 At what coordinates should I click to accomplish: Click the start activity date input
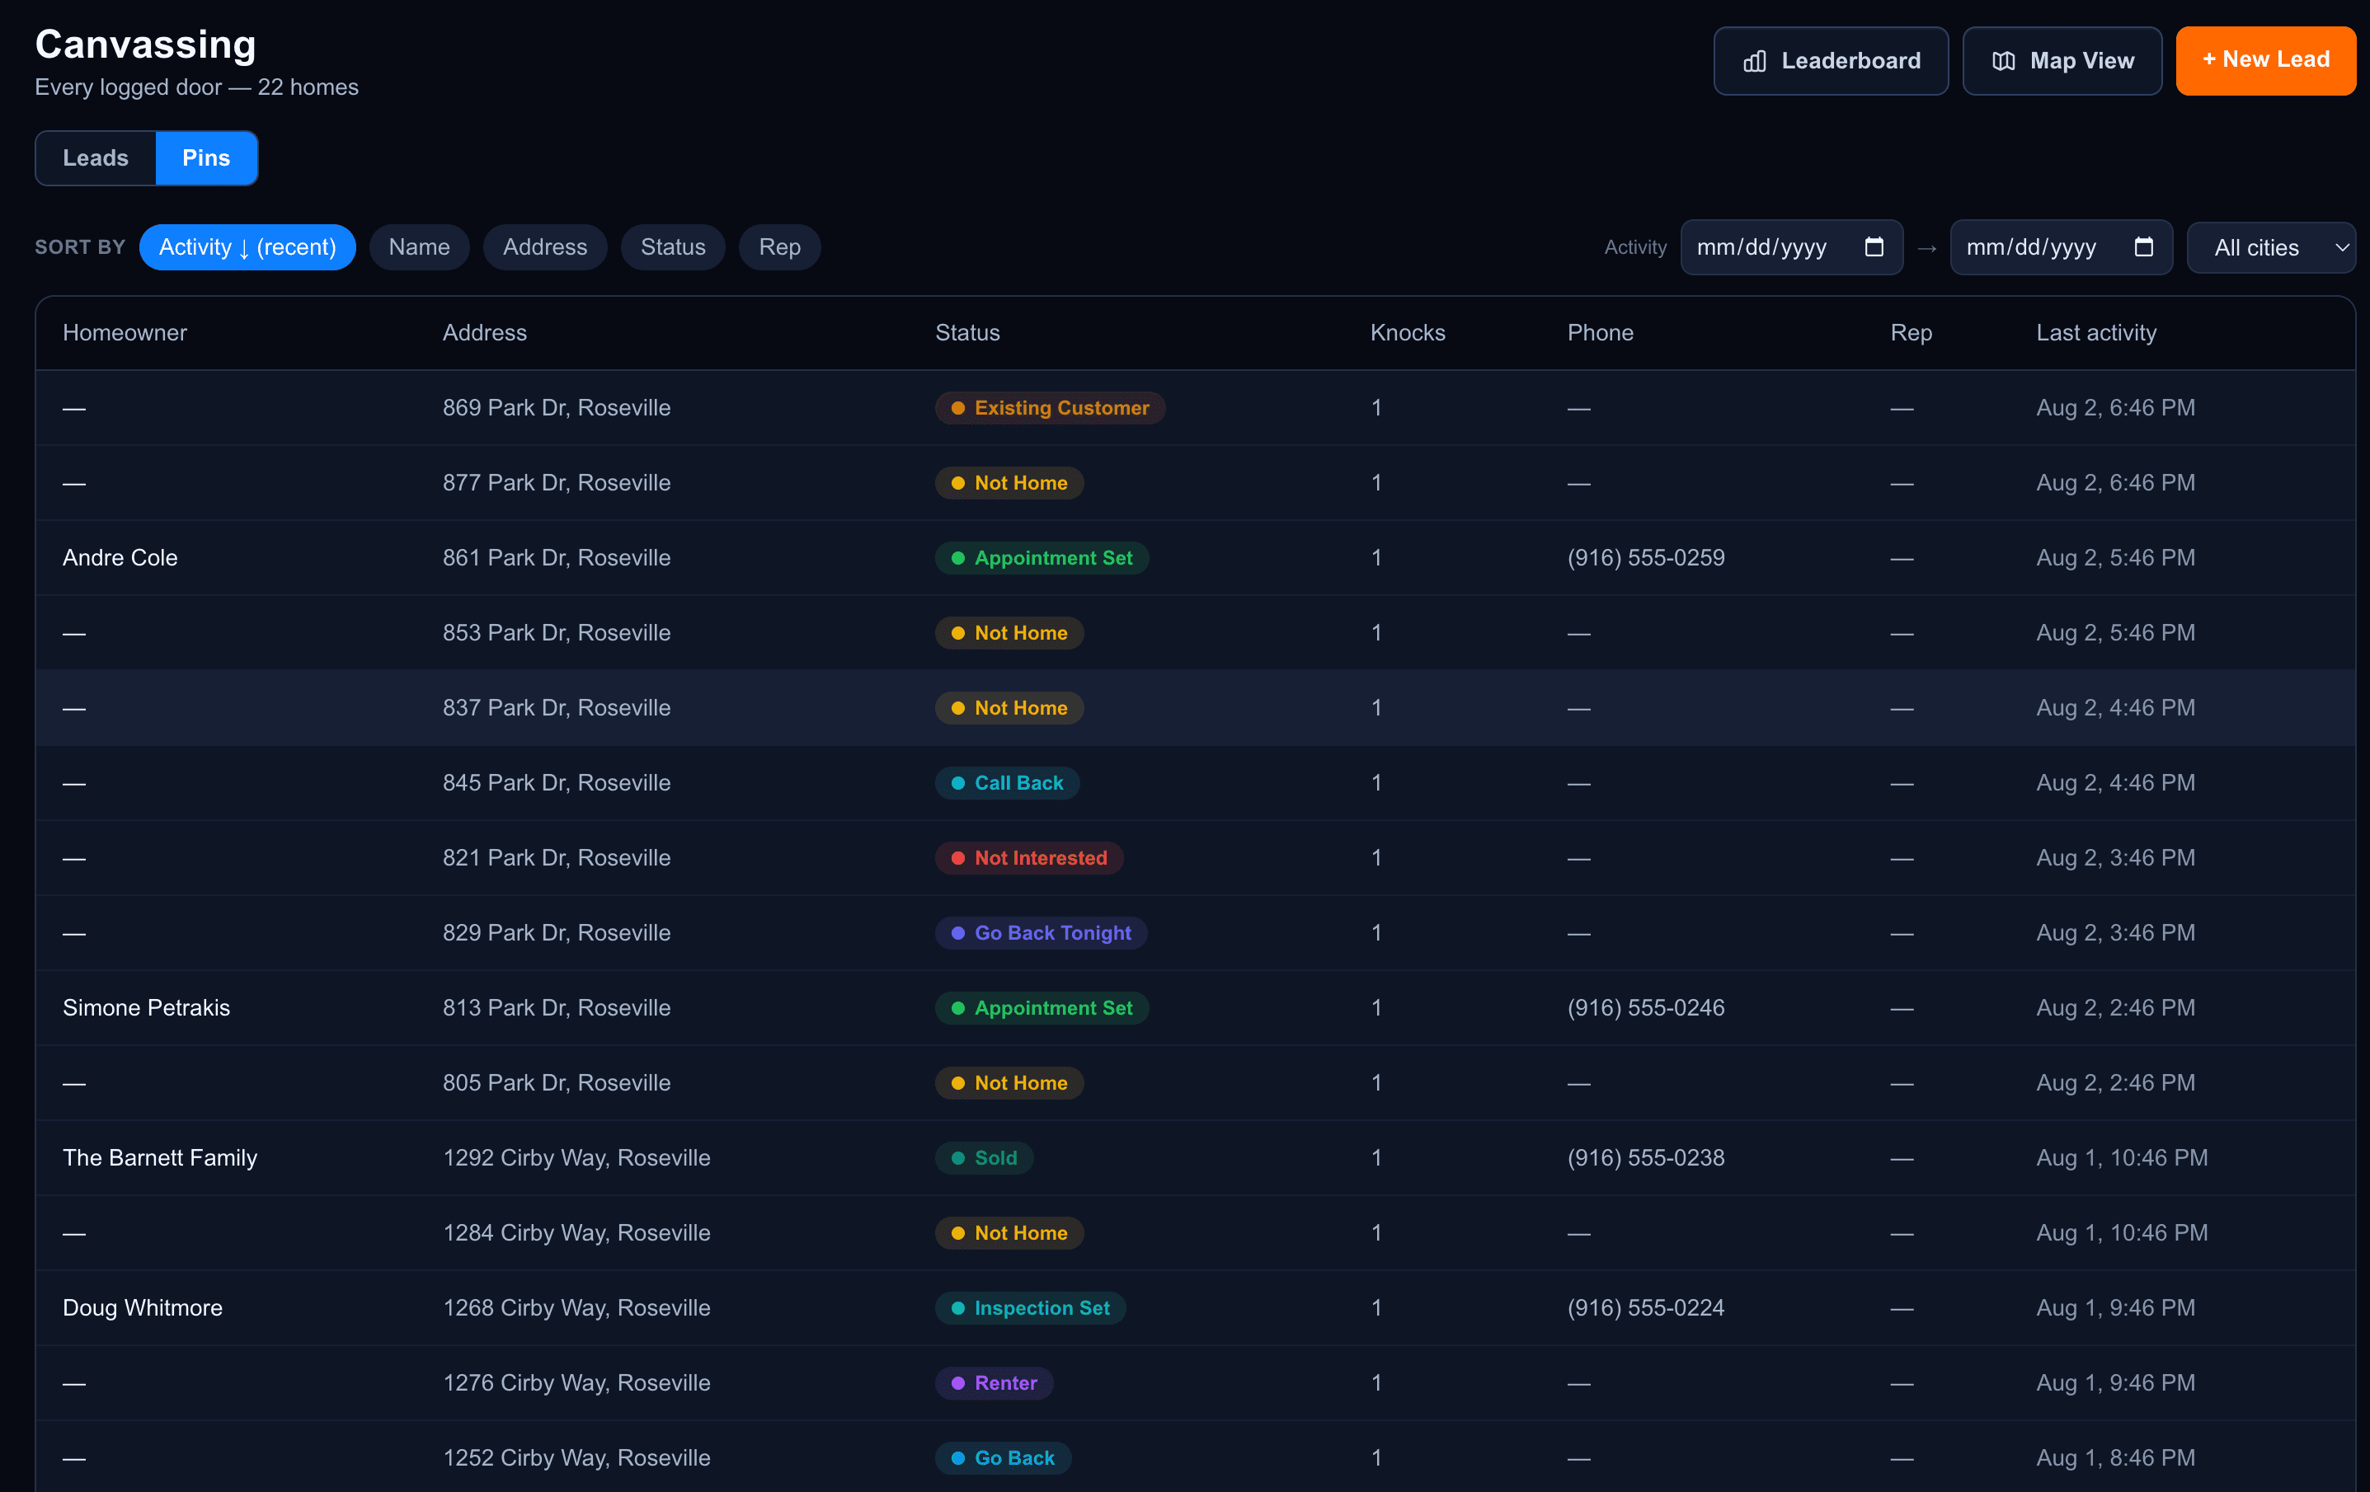coord(1791,246)
